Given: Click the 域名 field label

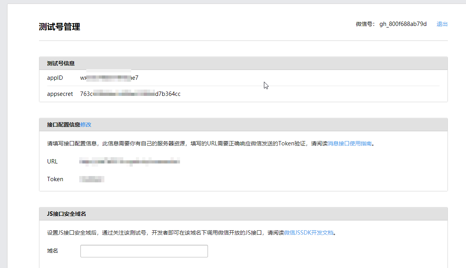Looking at the screenshot, I should pos(52,251).
